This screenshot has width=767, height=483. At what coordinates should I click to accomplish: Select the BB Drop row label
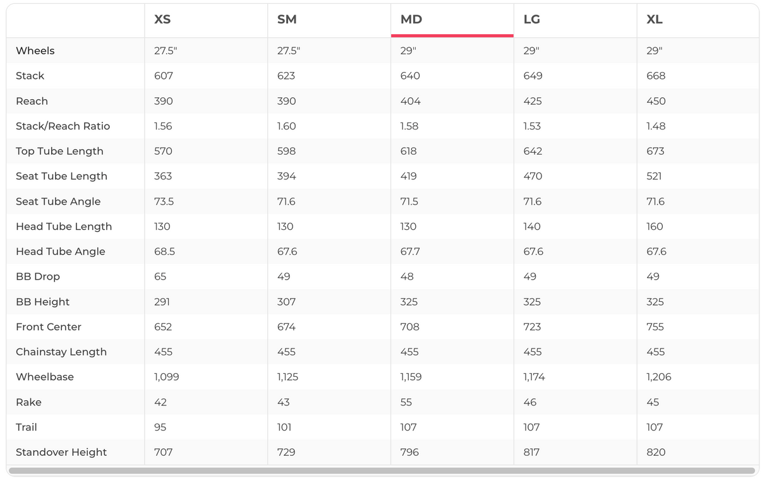(x=38, y=277)
